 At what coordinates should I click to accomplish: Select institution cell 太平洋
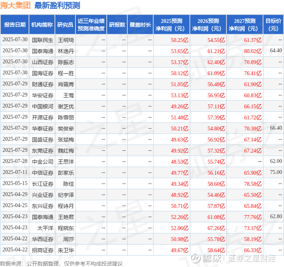tap(45, 228)
